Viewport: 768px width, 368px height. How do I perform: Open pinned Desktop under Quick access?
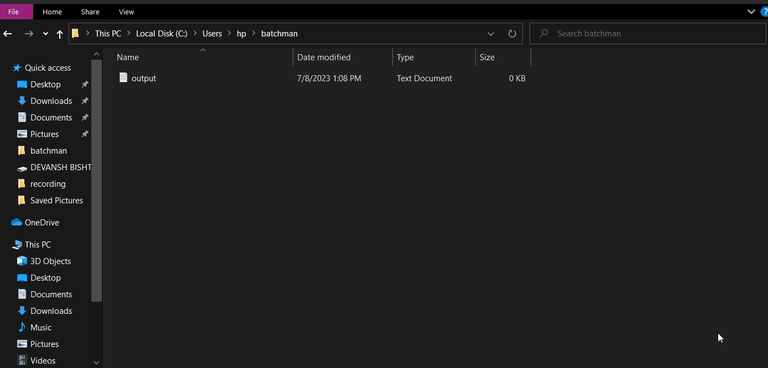pyautogui.click(x=45, y=84)
